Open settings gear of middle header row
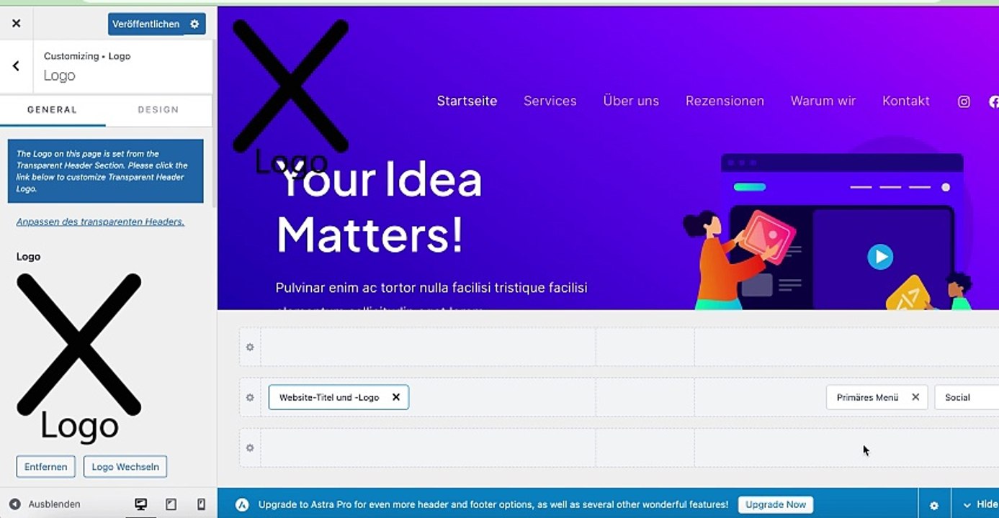Image resolution: width=999 pixels, height=518 pixels. click(250, 398)
